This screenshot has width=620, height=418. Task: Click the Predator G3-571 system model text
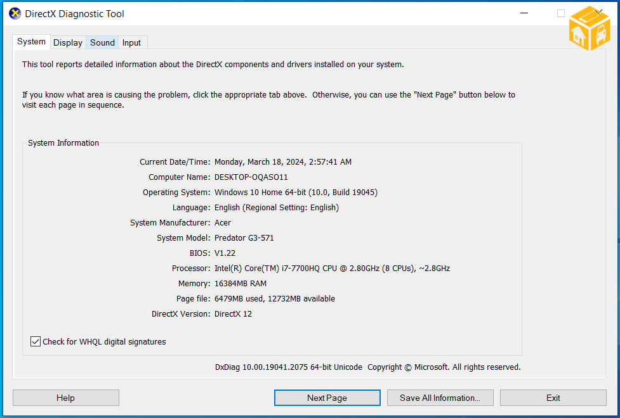coord(244,238)
